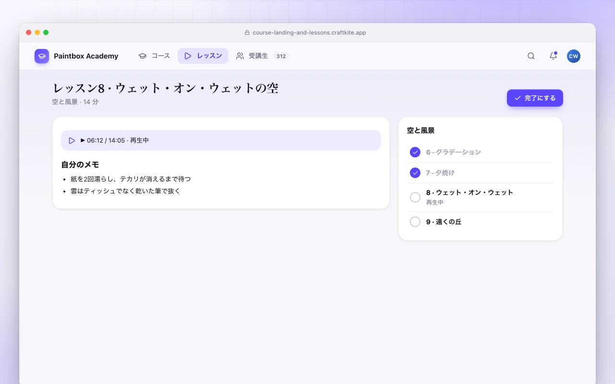Click the lock icon in address bar
The width and height of the screenshot is (615, 384).
[x=247, y=33]
